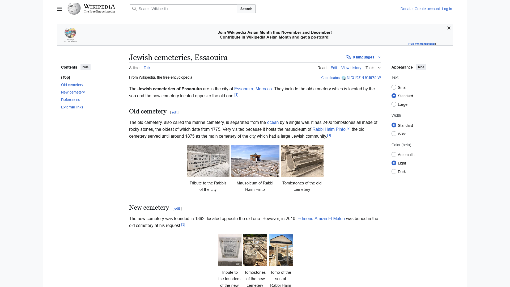Enable the Wide width setting
Screen dimensions: 510x287
pos(394,134)
